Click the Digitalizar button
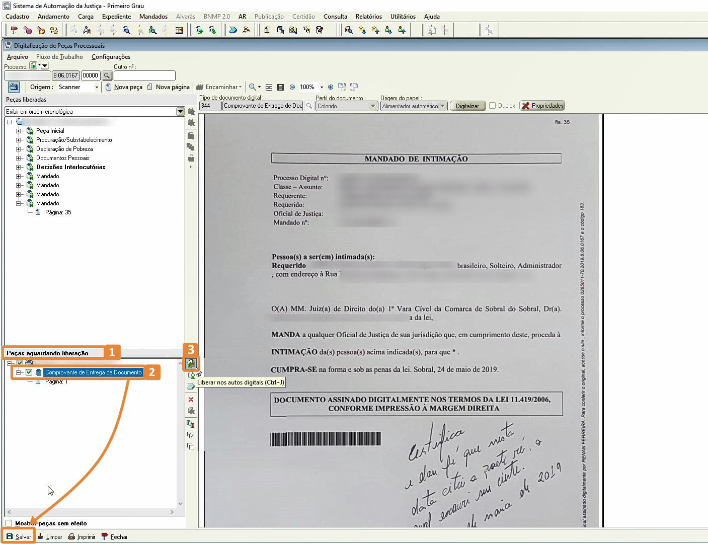The width and height of the screenshot is (708, 544). click(x=467, y=106)
